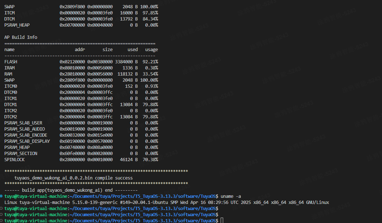Click the command marker on the last prompt line
Image resolution: width=382 pixels, height=223 pixels.
coord(2,220)
